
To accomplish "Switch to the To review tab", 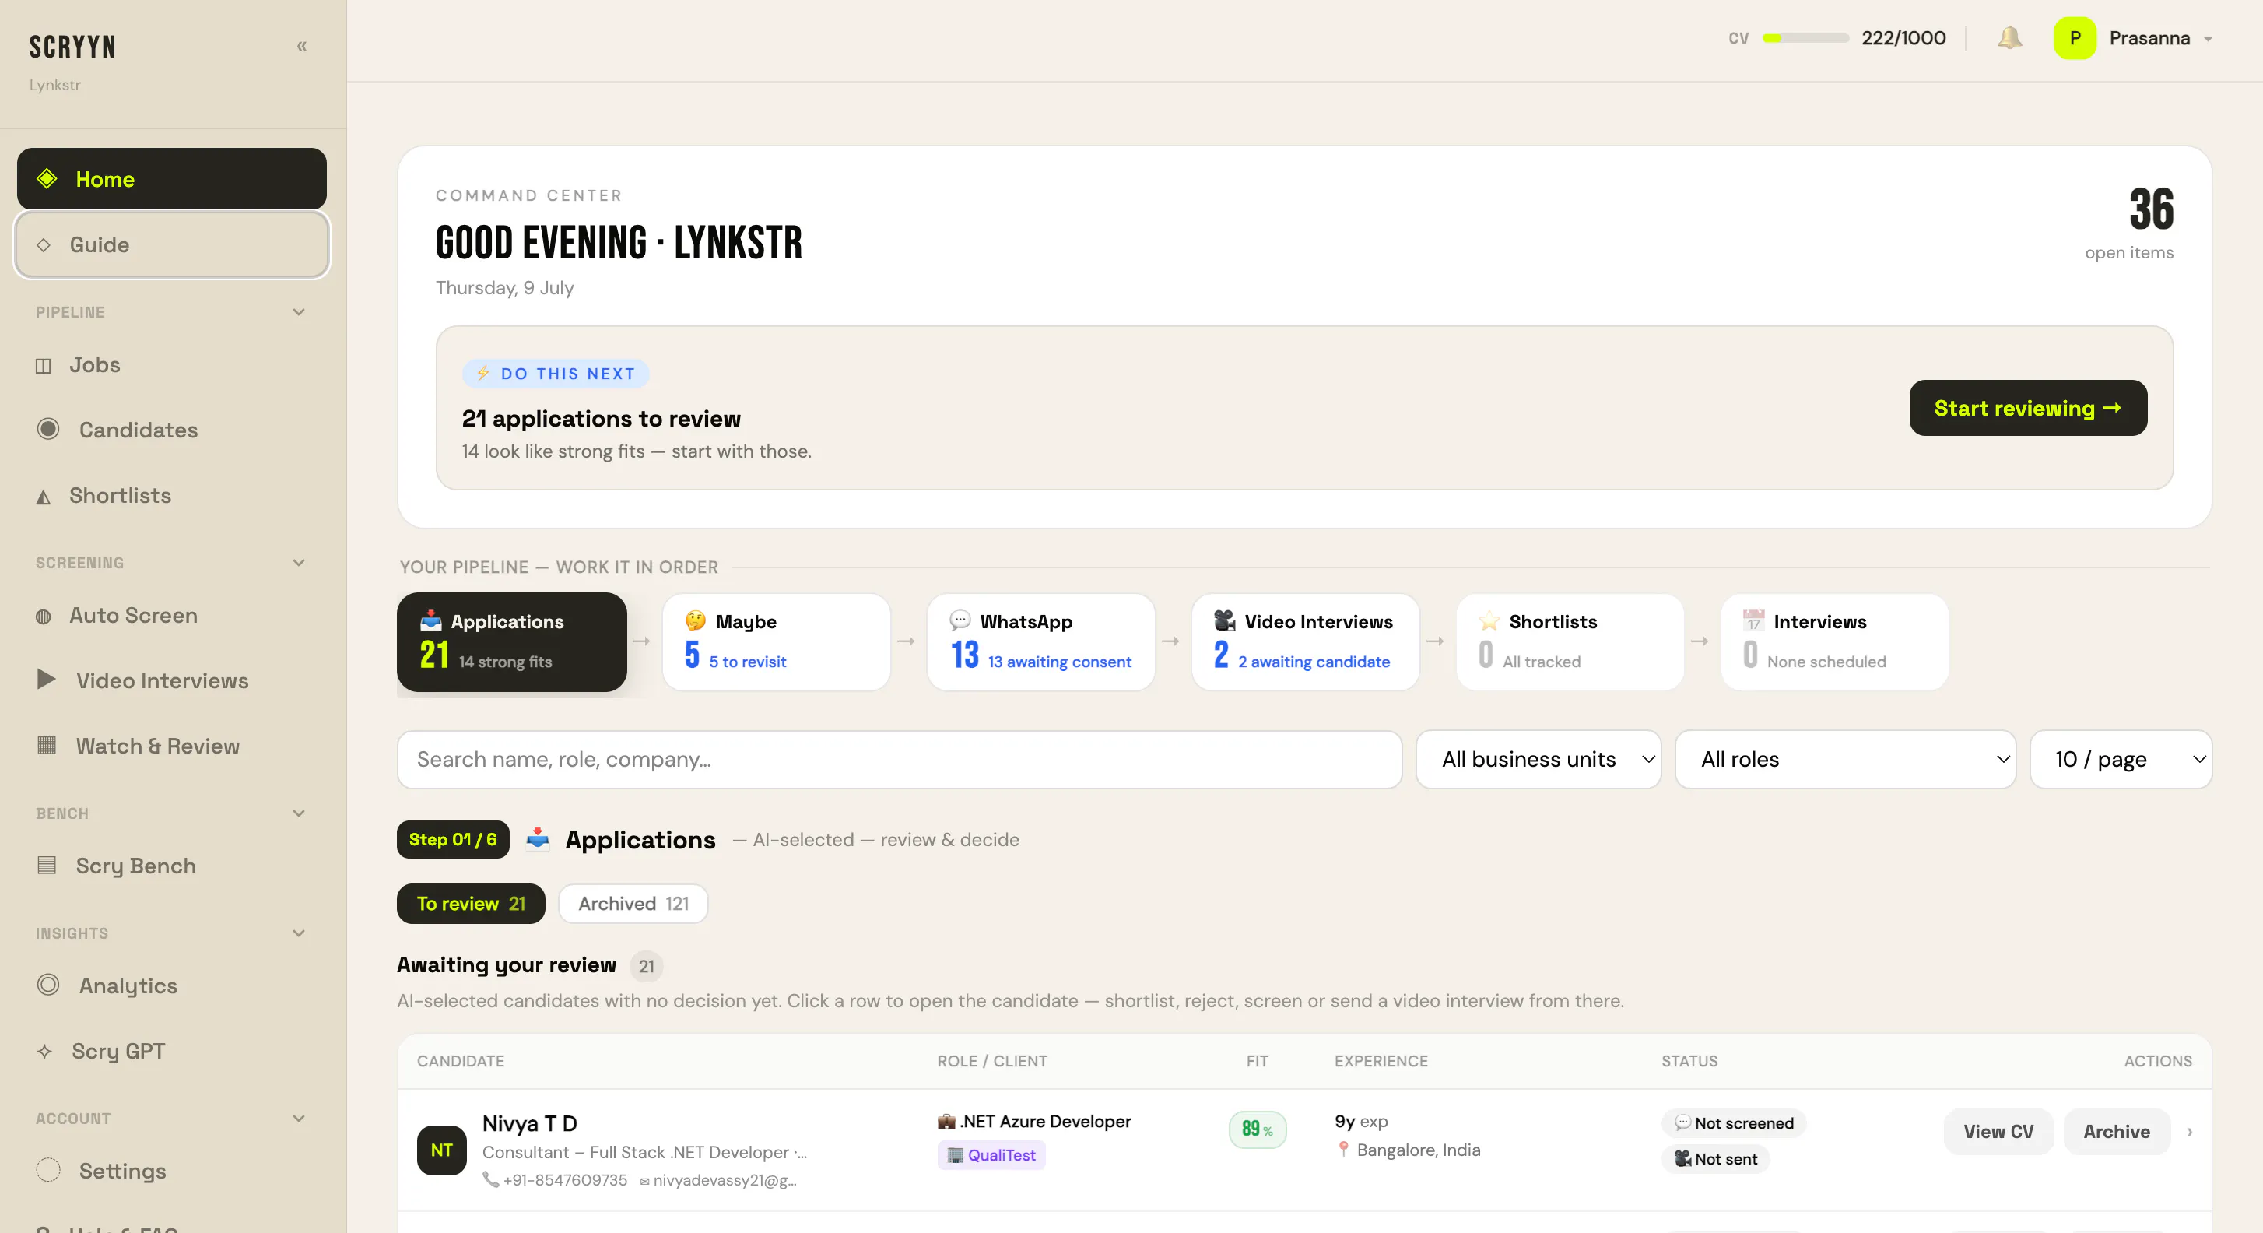I will tap(471, 904).
